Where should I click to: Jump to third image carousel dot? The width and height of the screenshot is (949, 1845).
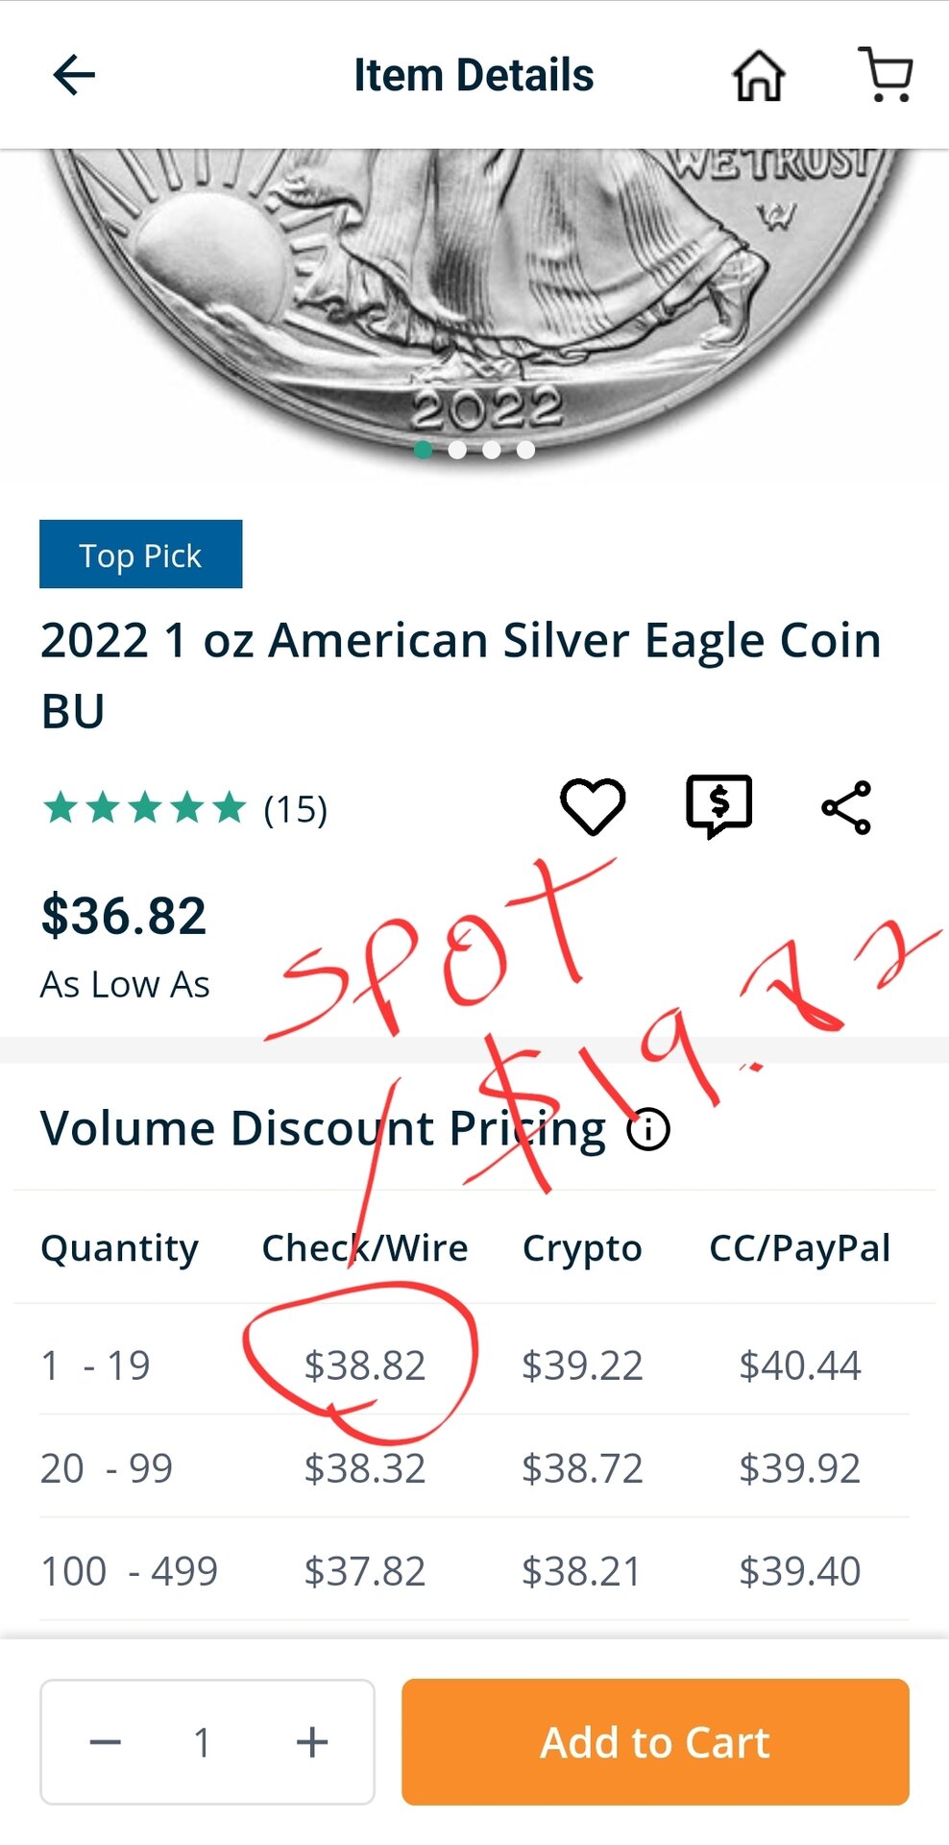[x=492, y=450]
